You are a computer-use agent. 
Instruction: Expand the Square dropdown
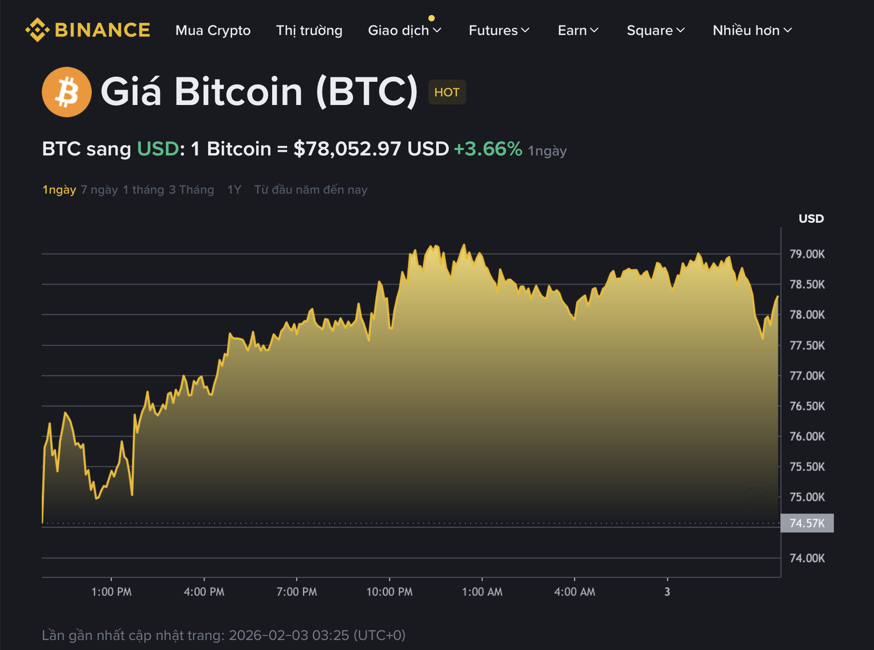tap(655, 31)
